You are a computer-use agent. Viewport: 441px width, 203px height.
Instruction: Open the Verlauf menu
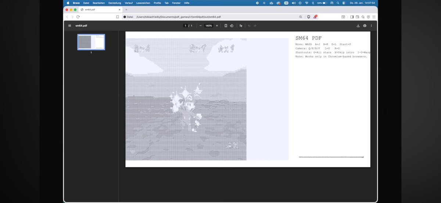coord(129,3)
